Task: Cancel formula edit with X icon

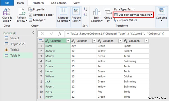Action: pos(42,34)
